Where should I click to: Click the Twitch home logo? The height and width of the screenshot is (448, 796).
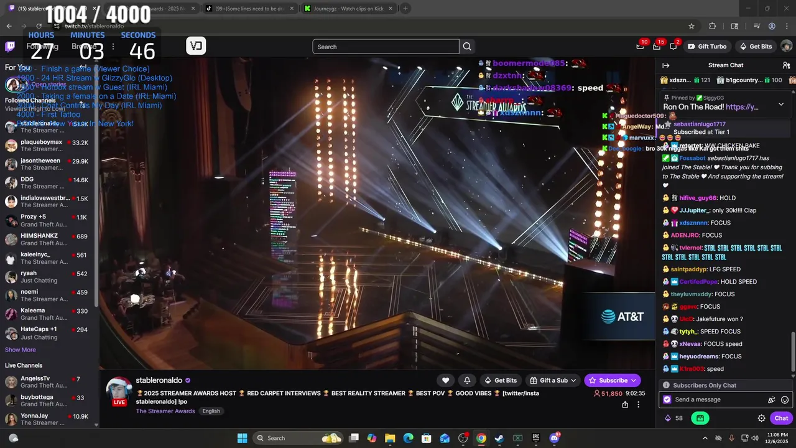(10, 47)
